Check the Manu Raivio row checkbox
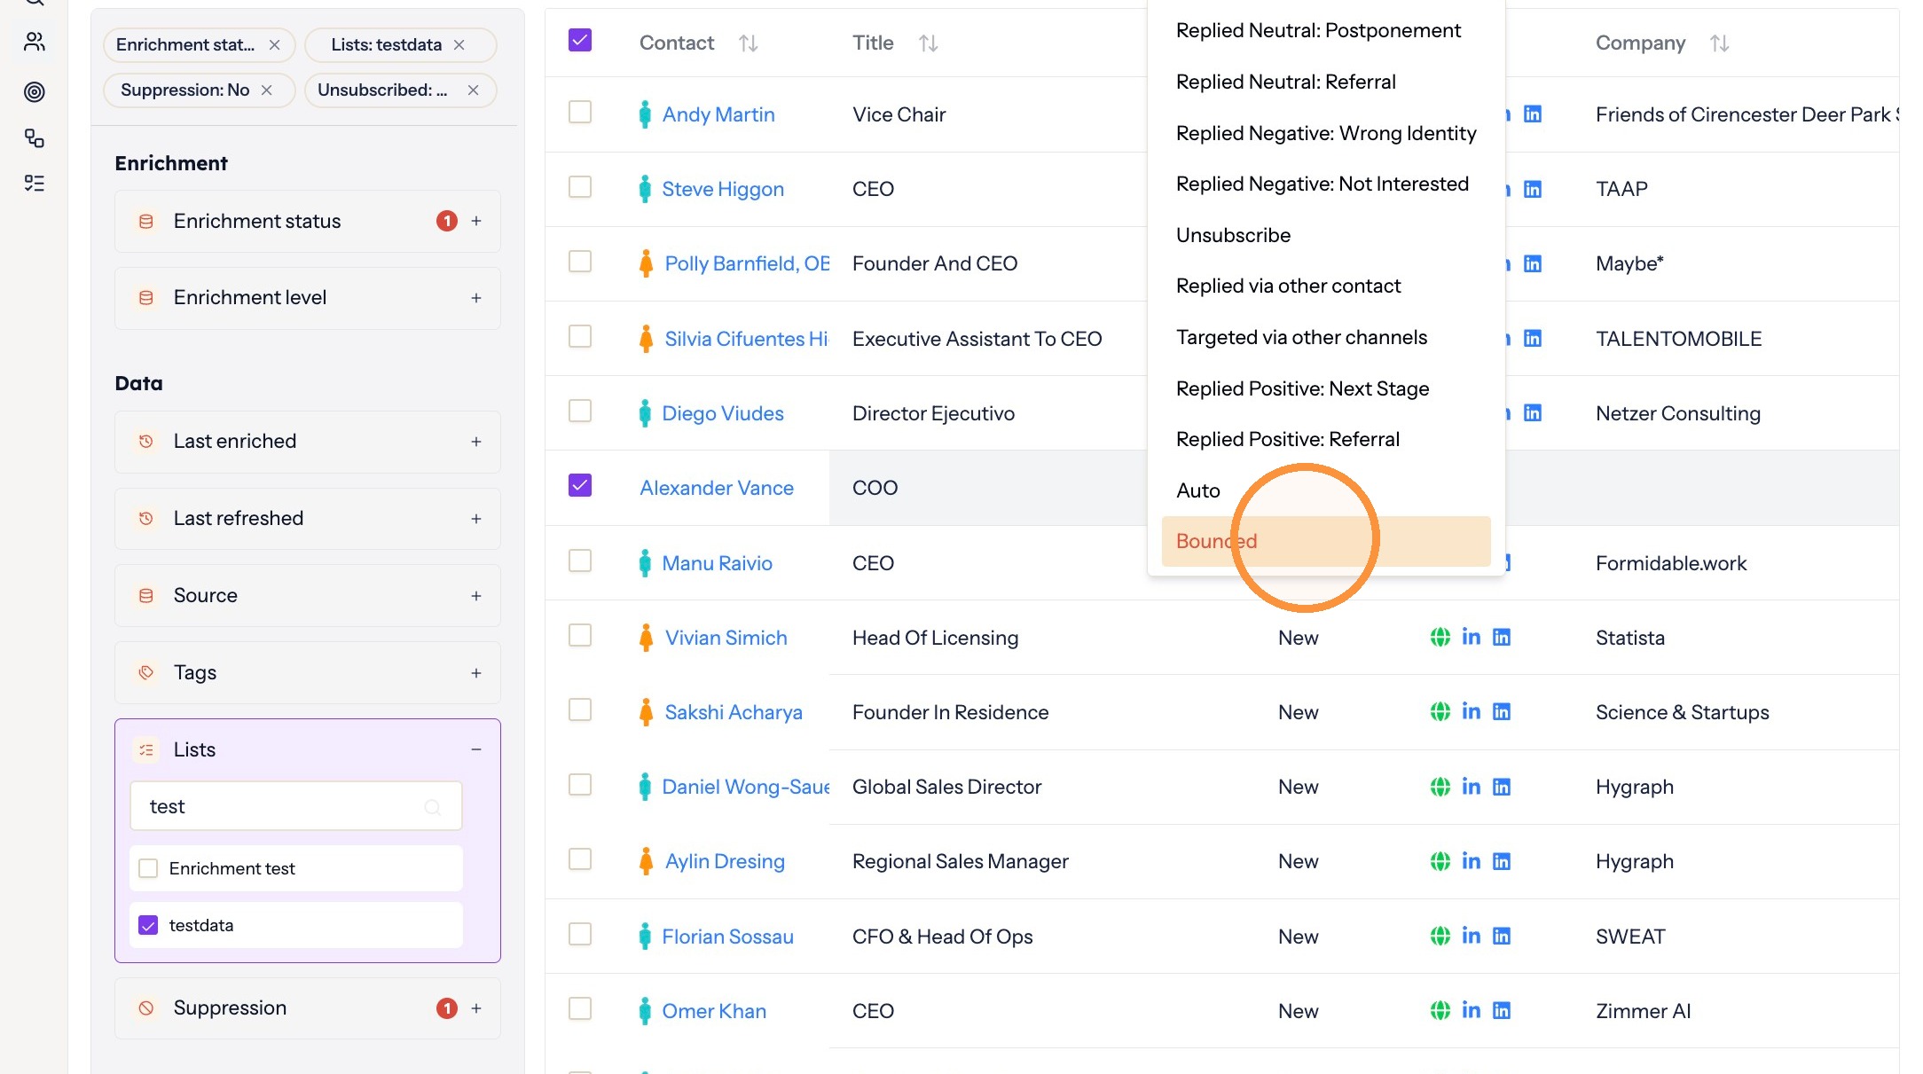 click(x=580, y=561)
